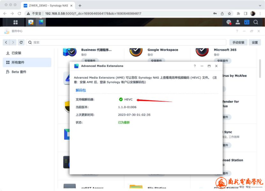Click the Business 代理程序... package title
This screenshot has height=191, width=265.
(x=96, y=50)
